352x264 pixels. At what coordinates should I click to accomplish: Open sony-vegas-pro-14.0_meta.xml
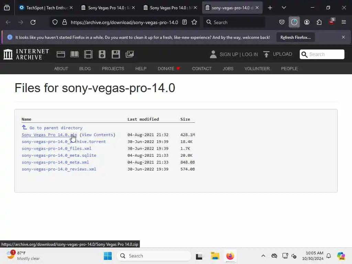pos(55,162)
